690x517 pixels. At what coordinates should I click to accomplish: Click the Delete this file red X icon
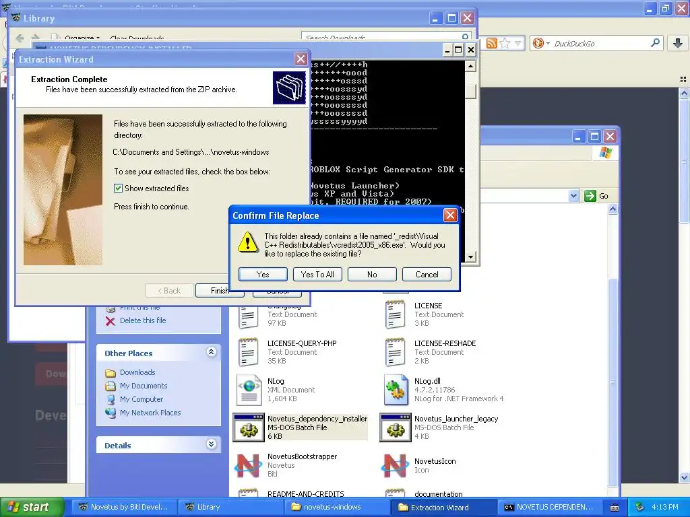[x=111, y=321]
